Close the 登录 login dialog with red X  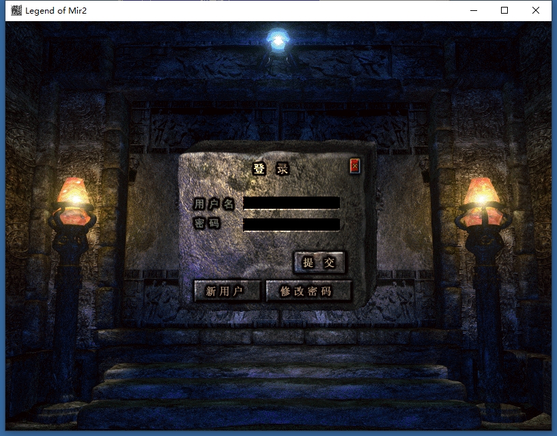point(354,166)
